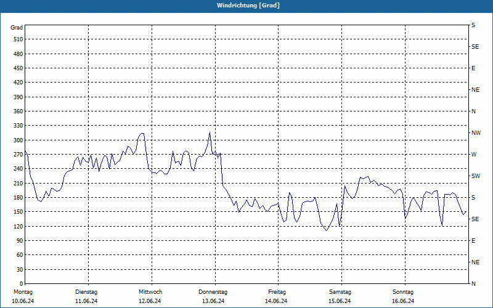
Task: Click the 'Donnerstag' day label
Action: pyautogui.click(x=213, y=292)
